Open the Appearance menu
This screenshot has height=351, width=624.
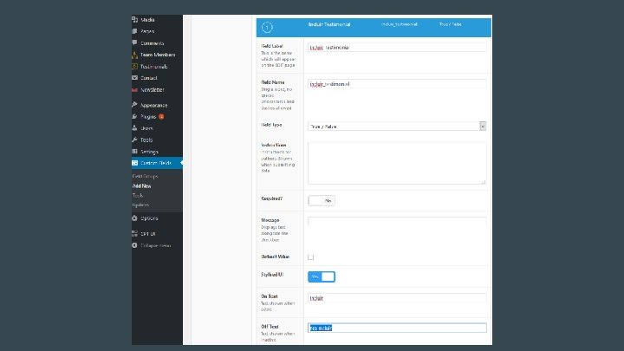click(x=153, y=106)
